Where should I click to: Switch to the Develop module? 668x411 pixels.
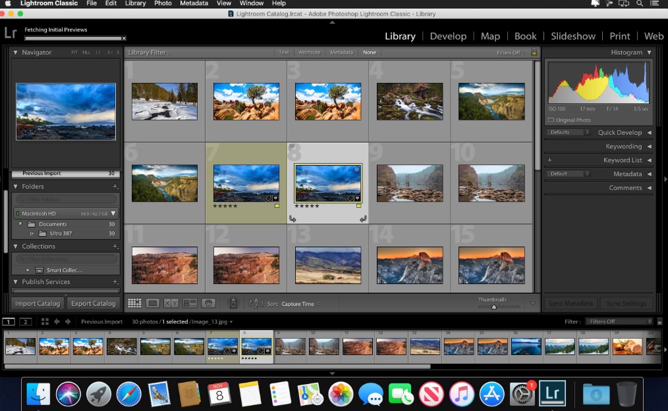tap(448, 36)
